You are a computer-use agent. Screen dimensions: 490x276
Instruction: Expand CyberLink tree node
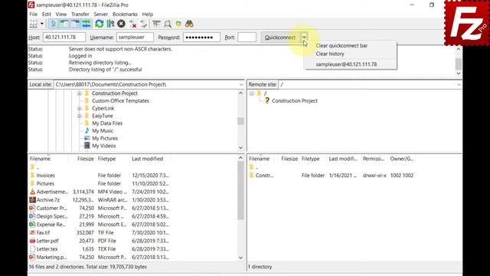click(x=80, y=108)
